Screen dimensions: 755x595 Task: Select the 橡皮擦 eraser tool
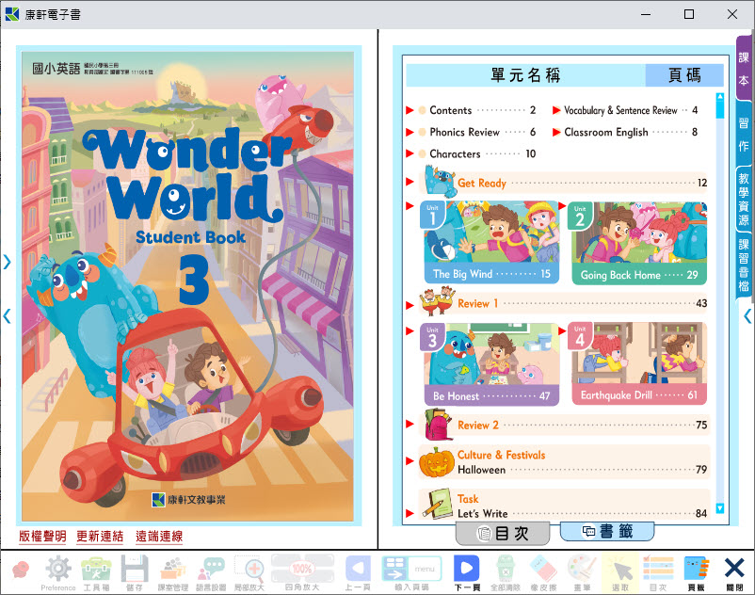(543, 570)
